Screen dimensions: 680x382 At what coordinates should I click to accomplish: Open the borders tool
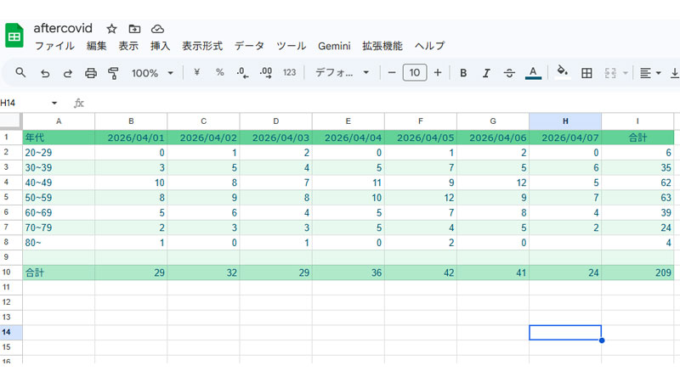click(x=586, y=73)
